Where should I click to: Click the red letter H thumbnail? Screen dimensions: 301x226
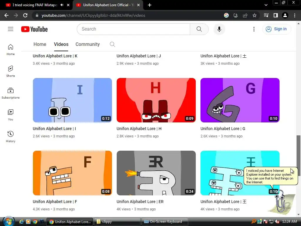156,100
